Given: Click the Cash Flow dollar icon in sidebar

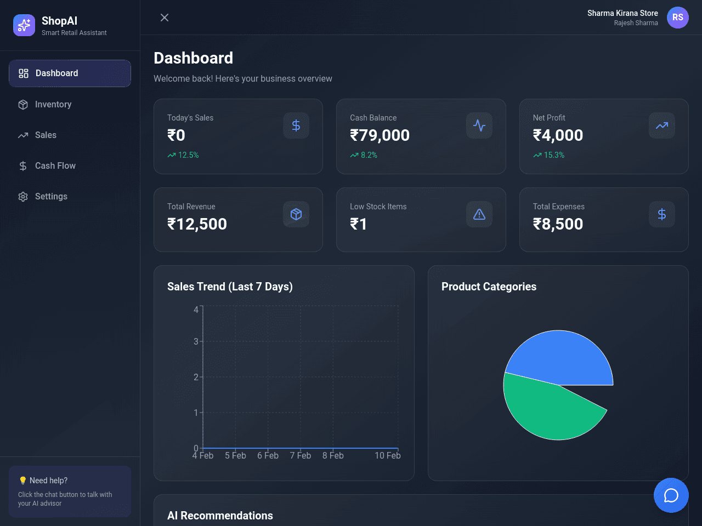Looking at the screenshot, I should pyautogui.click(x=23, y=165).
